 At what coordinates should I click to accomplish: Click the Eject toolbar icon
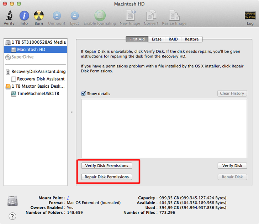[x=75, y=16]
